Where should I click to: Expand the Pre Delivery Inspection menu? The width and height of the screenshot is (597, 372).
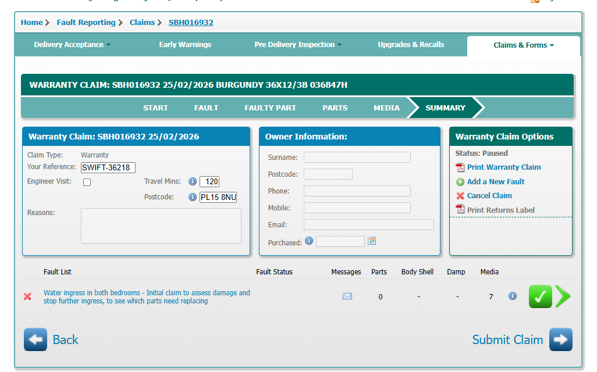pyautogui.click(x=298, y=45)
